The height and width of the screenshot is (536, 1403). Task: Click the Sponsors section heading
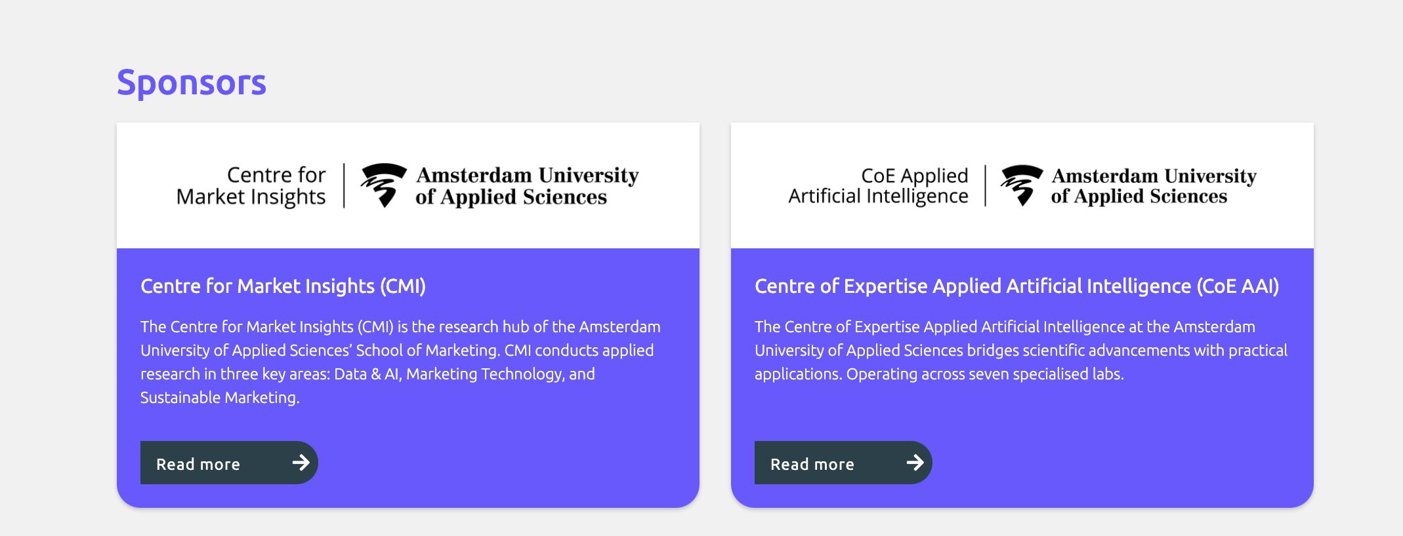(x=192, y=83)
